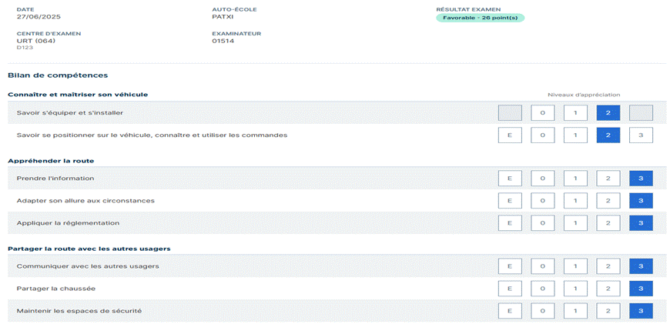Click the Prendre l'information skill row label
670x334 pixels.
[55, 179]
